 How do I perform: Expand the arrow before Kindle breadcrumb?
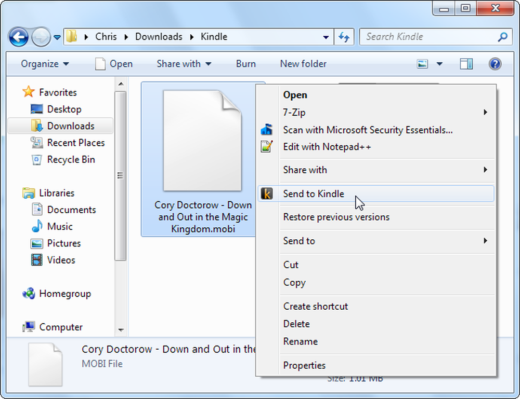pos(192,37)
